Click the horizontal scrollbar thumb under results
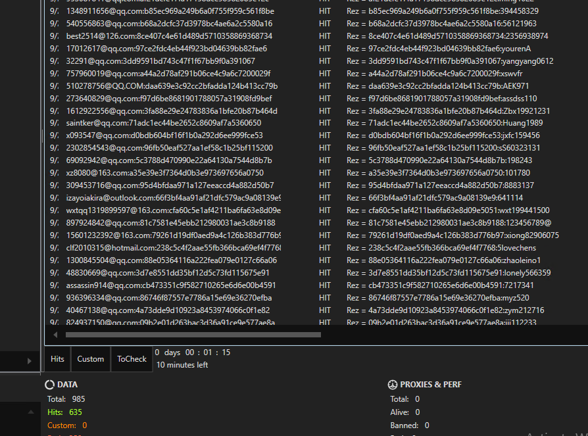This screenshot has width=588, height=436. click(x=193, y=335)
